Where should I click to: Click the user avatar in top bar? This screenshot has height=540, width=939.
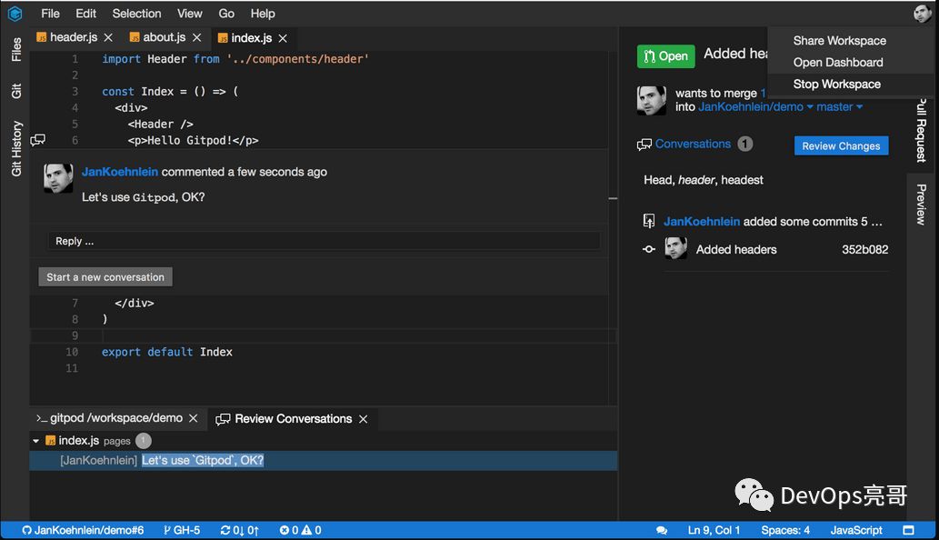tap(923, 13)
